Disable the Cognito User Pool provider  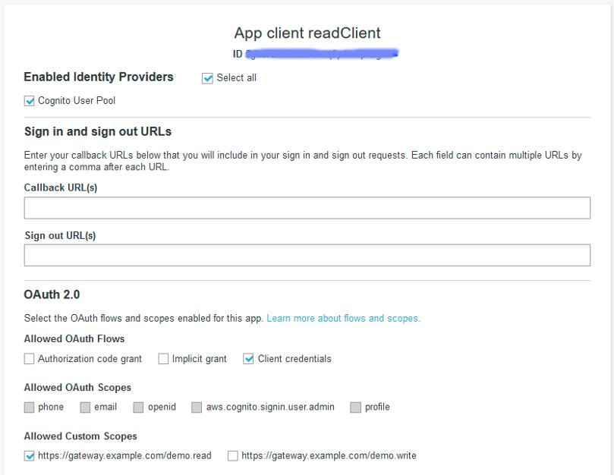click(x=29, y=100)
